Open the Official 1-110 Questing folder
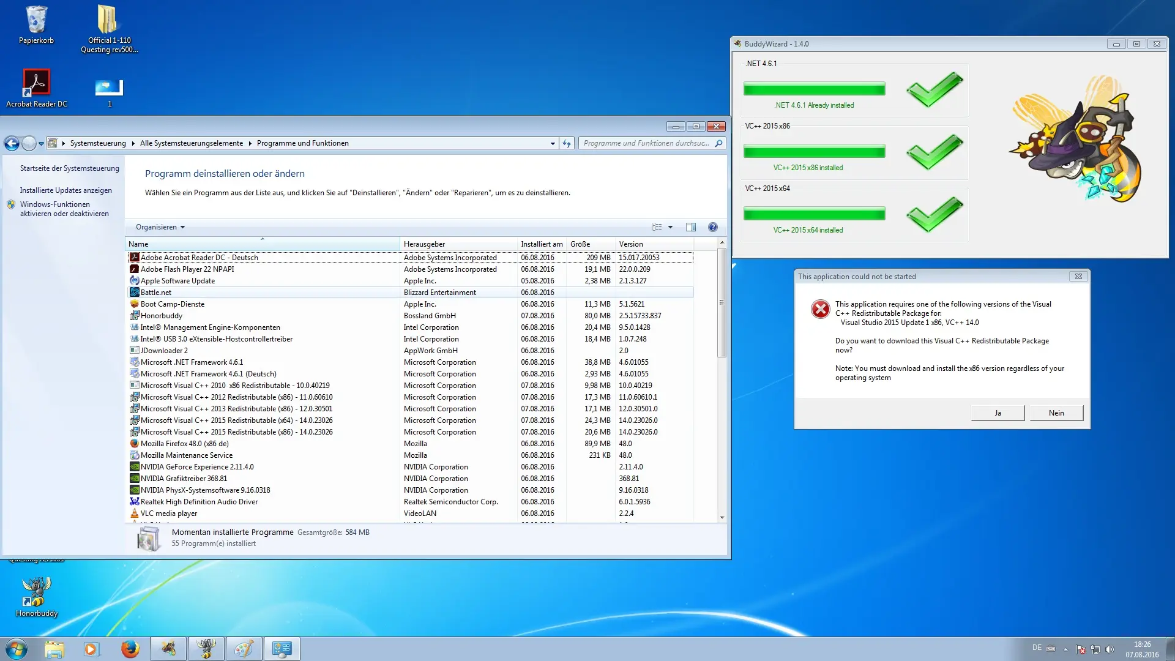 (109, 28)
